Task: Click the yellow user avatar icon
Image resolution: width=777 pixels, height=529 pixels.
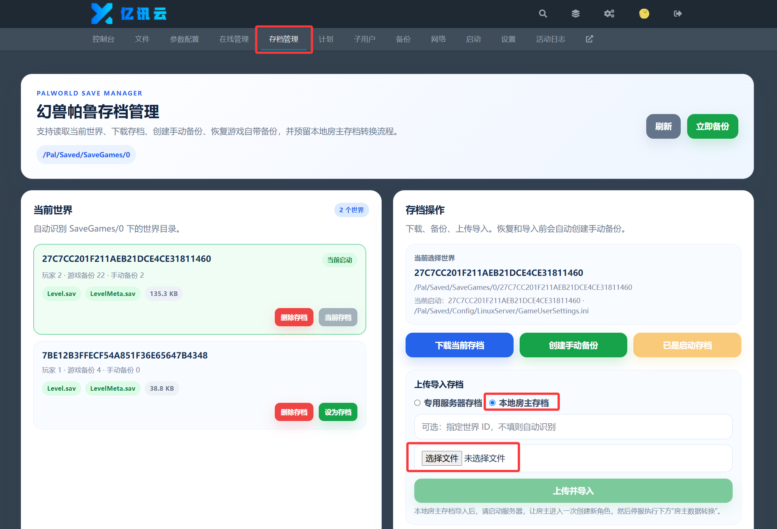Action: [x=644, y=14]
